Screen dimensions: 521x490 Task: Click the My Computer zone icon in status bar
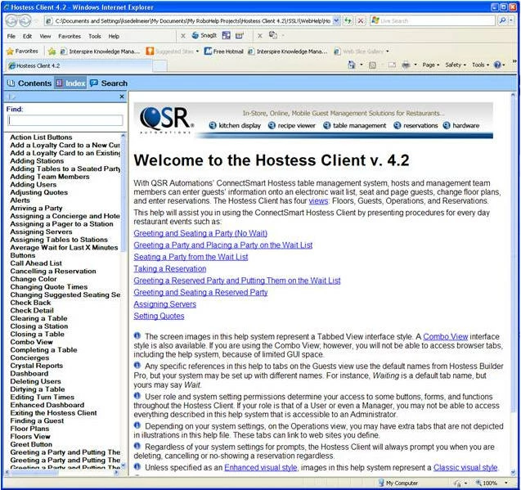click(x=381, y=483)
